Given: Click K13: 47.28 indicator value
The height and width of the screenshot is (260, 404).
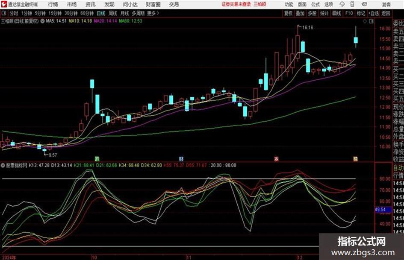Looking at the screenshot, I should (39, 165).
